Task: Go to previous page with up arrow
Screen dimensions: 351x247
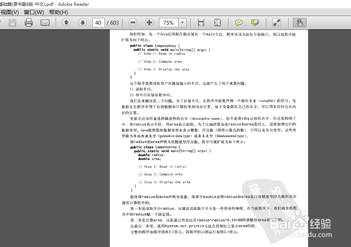Action: (66, 23)
